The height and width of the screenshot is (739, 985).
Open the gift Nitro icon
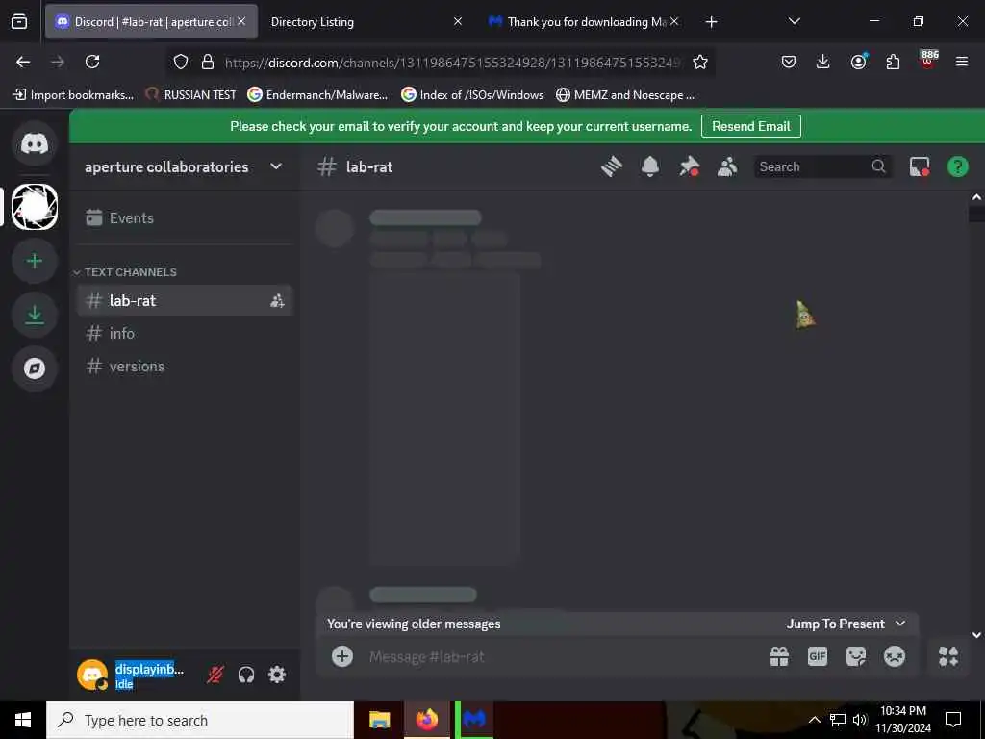point(779,656)
